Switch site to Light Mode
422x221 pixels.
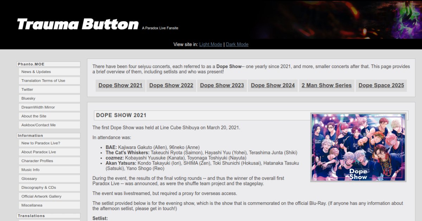tap(210, 45)
